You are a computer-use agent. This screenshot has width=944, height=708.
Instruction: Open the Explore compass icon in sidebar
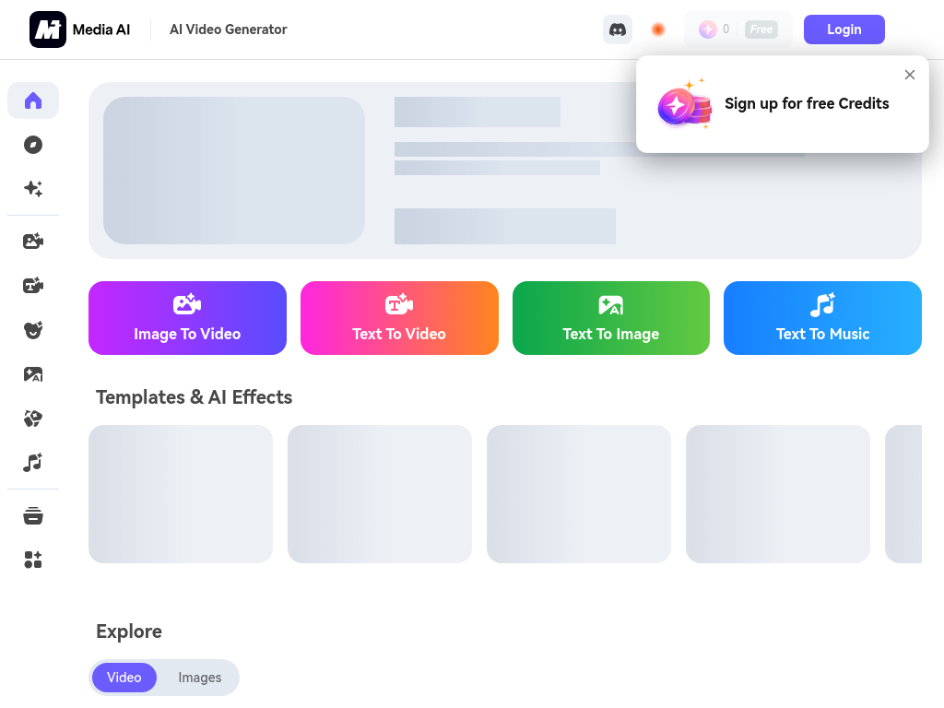[33, 145]
